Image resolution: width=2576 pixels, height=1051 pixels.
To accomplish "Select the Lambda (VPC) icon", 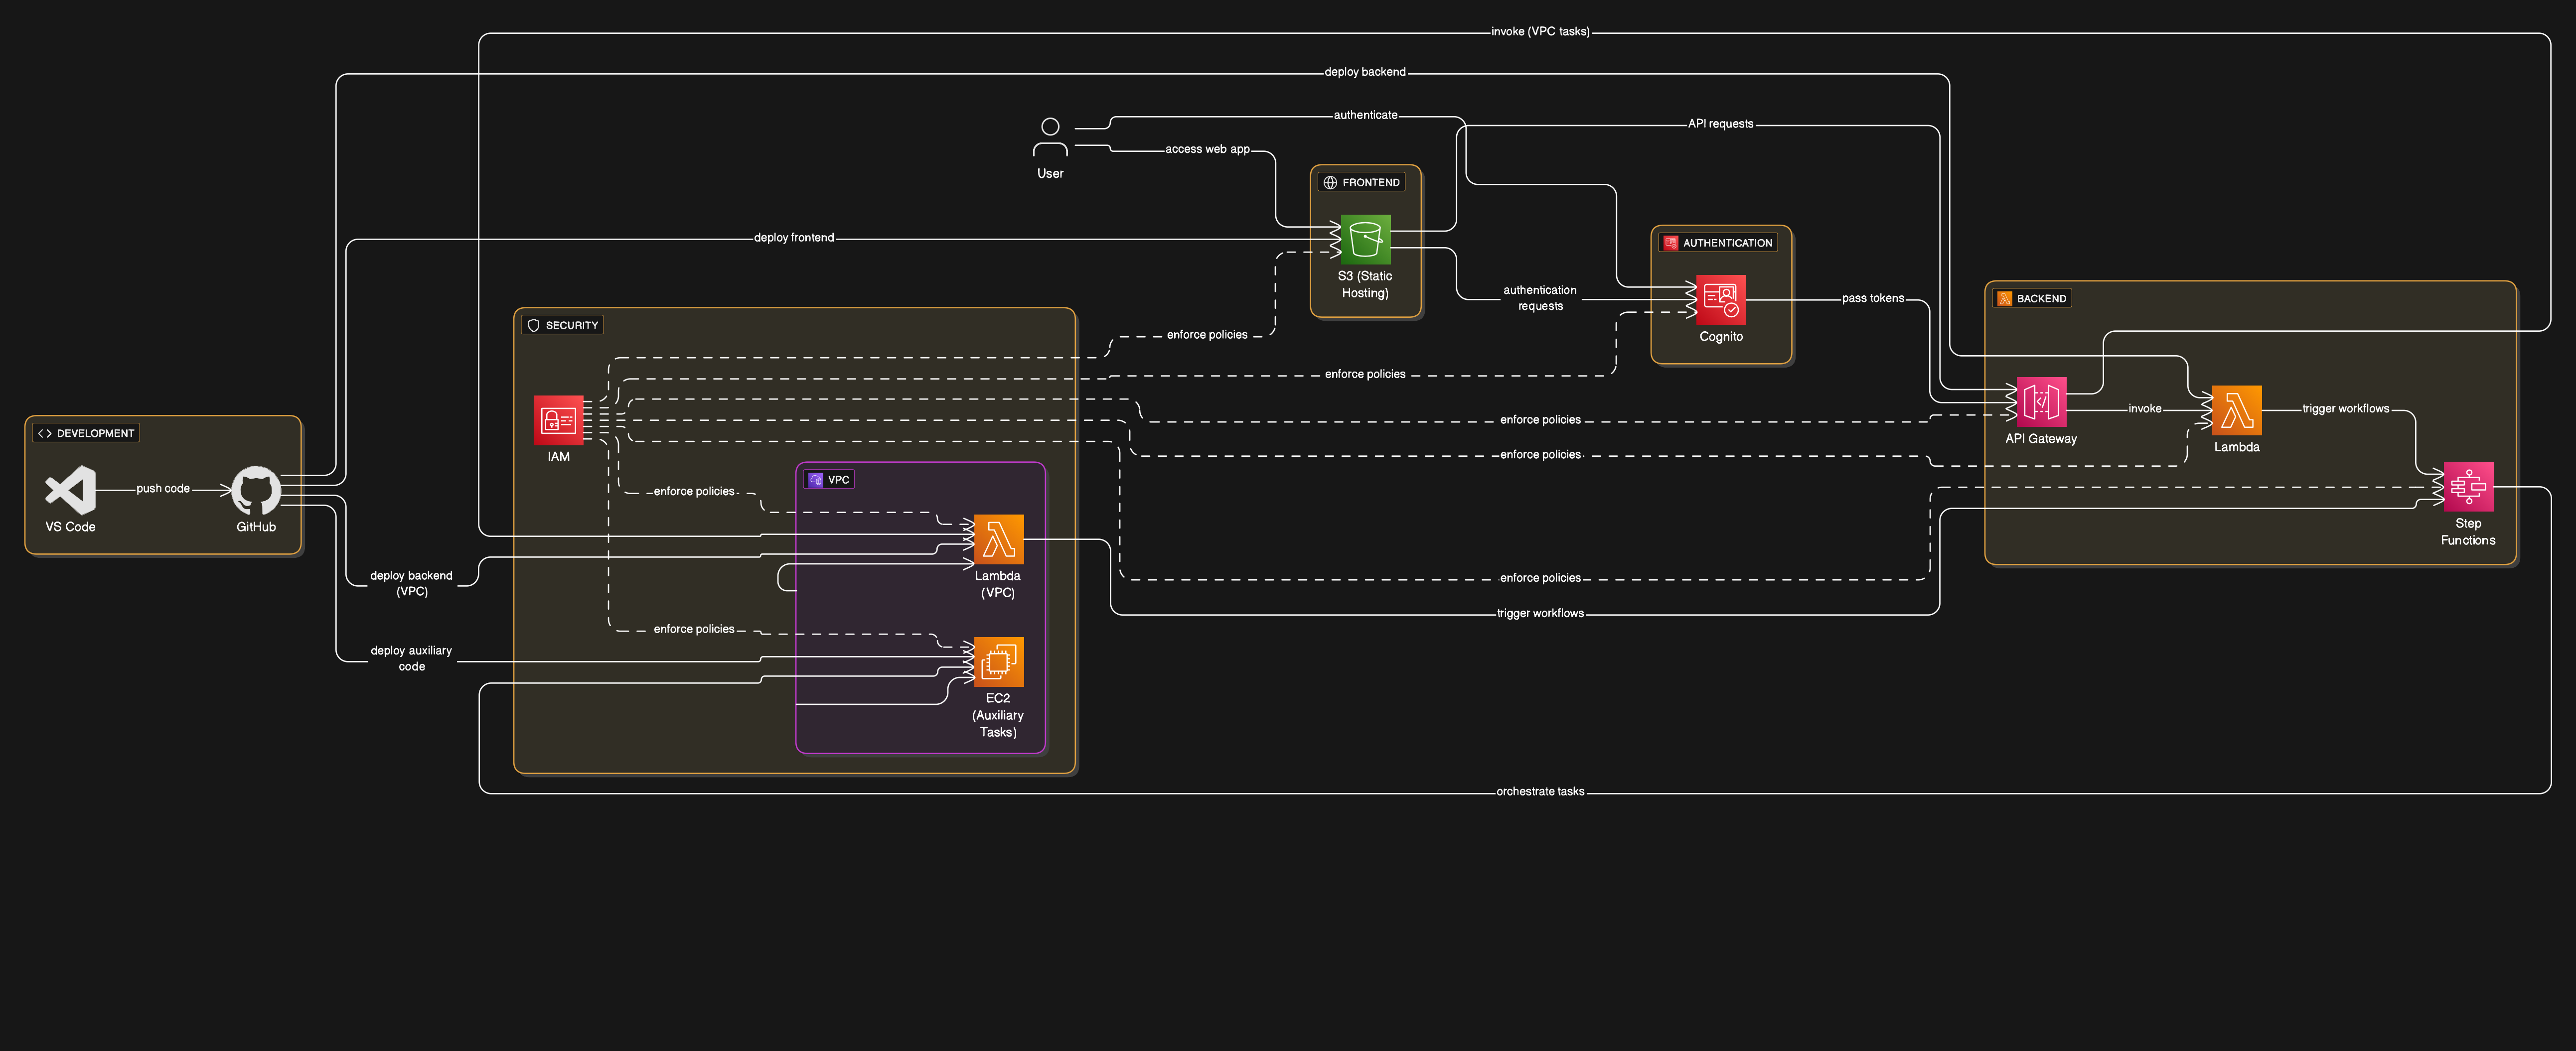I will click(x=998, y=539).
